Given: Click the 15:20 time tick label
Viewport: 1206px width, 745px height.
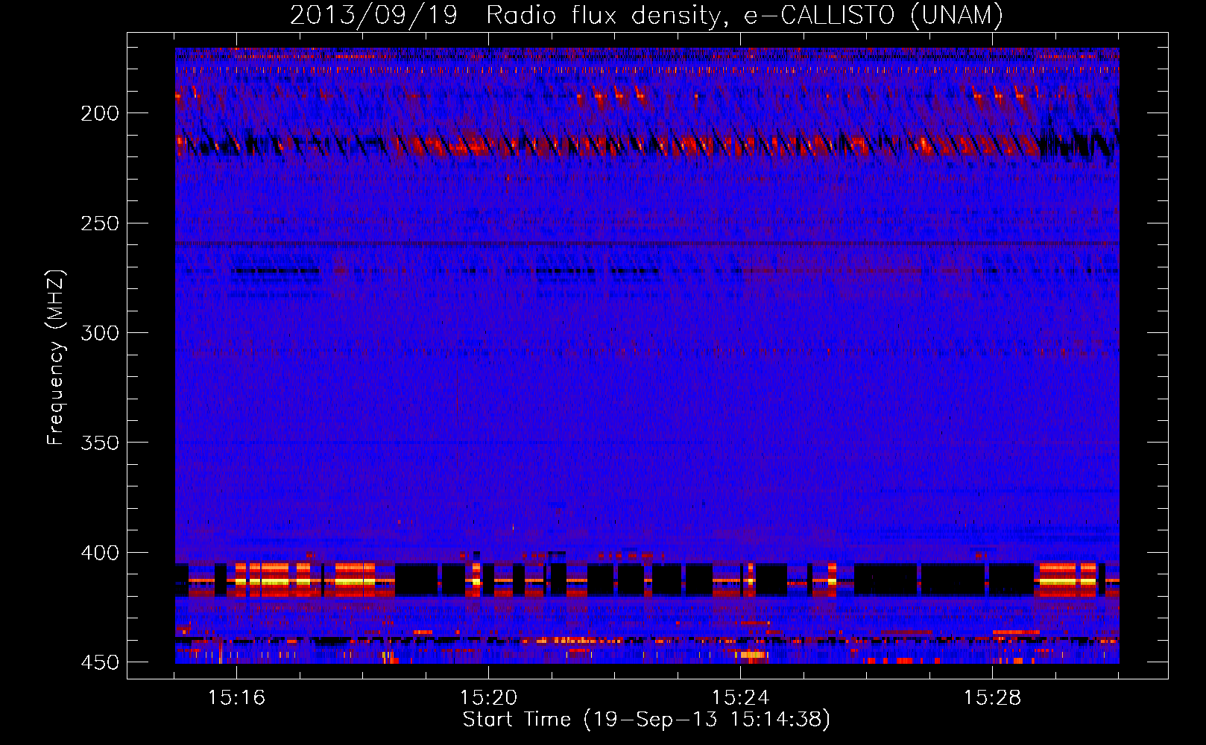Looking at the screenshot, I should point(488,698).
